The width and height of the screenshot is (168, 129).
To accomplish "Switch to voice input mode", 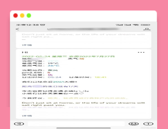I will click(17, 124).
